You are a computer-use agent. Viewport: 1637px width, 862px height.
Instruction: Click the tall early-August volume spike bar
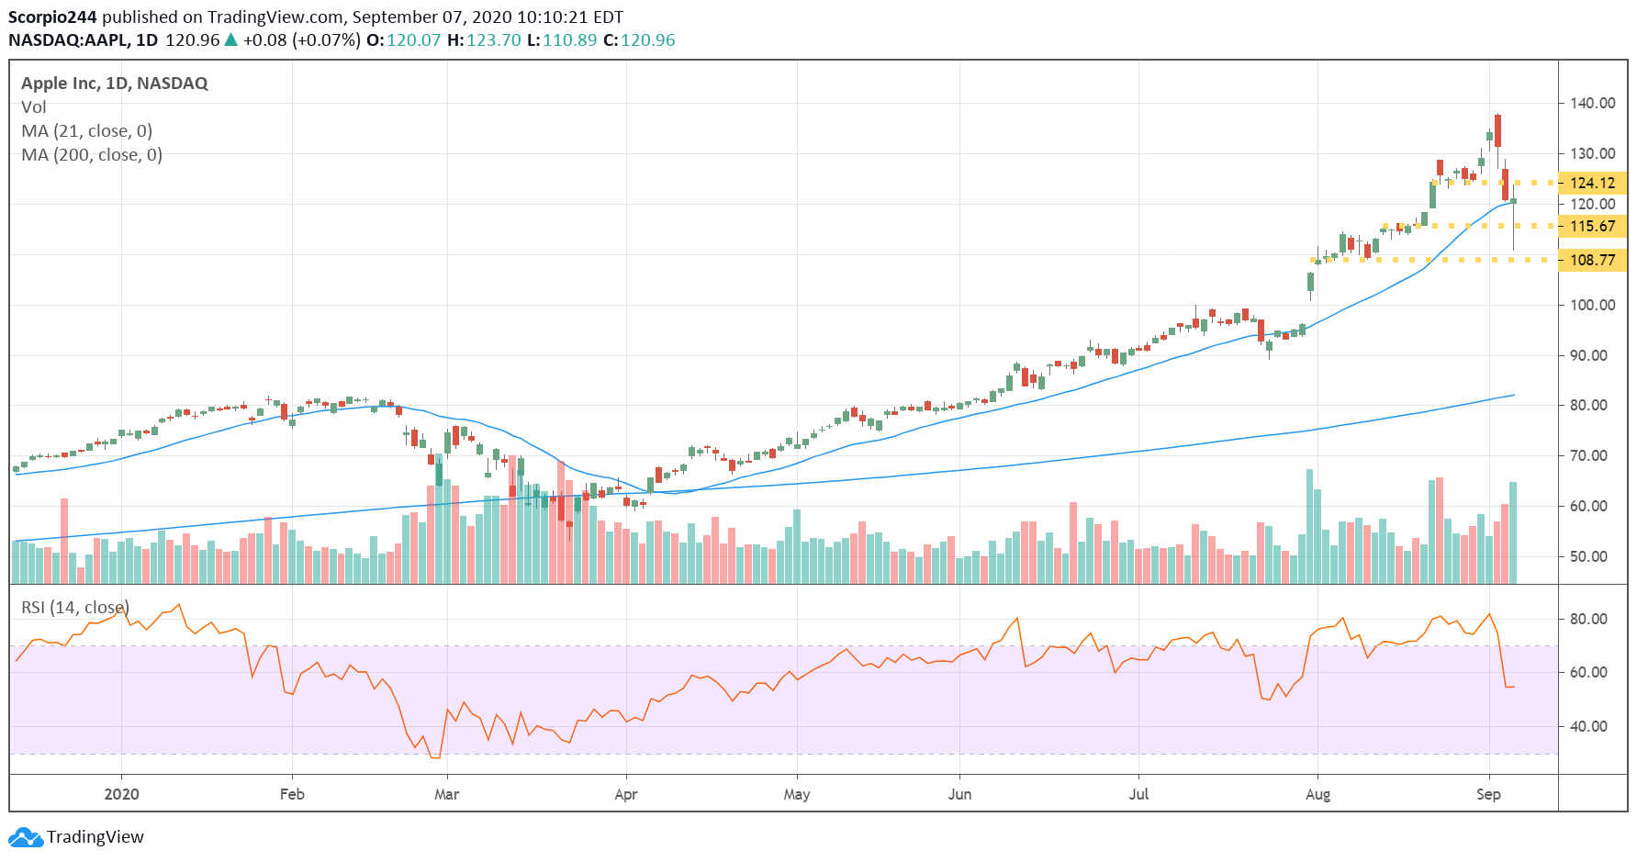pos(1310,526)
